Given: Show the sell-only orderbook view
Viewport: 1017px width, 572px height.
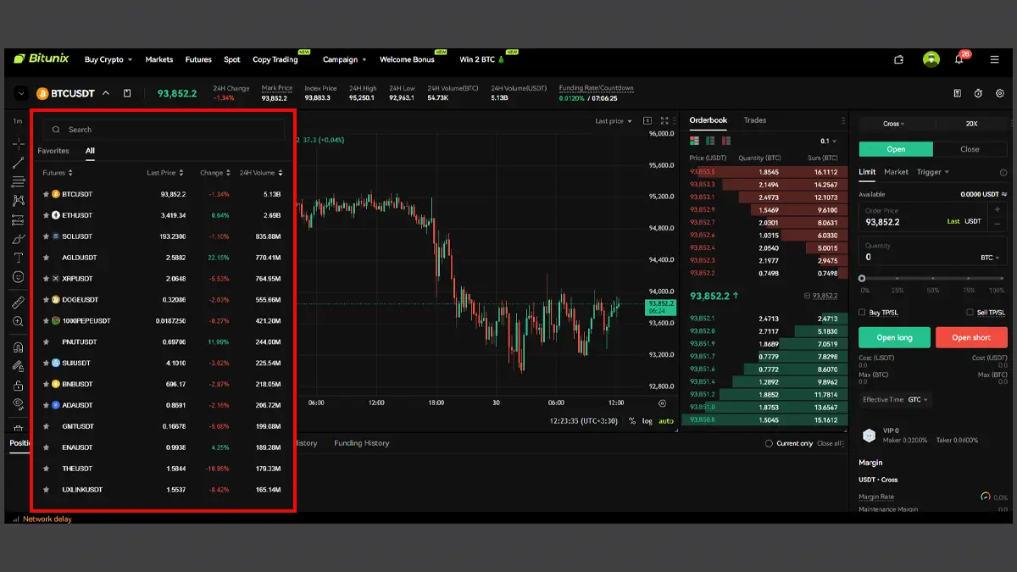Looking at the screenshot, I should click(725, 141).
